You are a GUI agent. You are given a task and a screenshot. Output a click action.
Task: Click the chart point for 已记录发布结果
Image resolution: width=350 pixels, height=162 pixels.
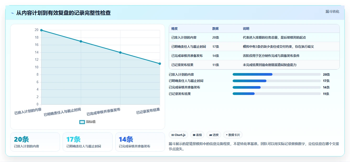click(160, 64)
